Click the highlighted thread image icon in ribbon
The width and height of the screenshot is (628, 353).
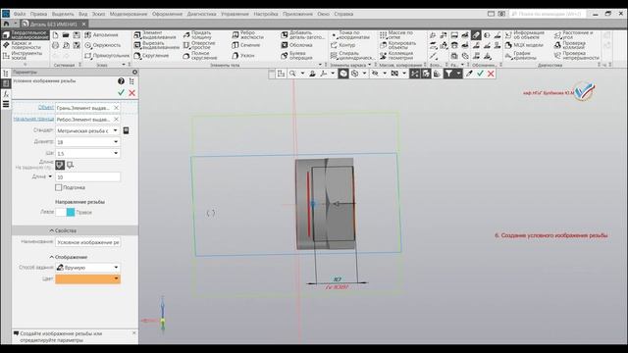[476, 35]
